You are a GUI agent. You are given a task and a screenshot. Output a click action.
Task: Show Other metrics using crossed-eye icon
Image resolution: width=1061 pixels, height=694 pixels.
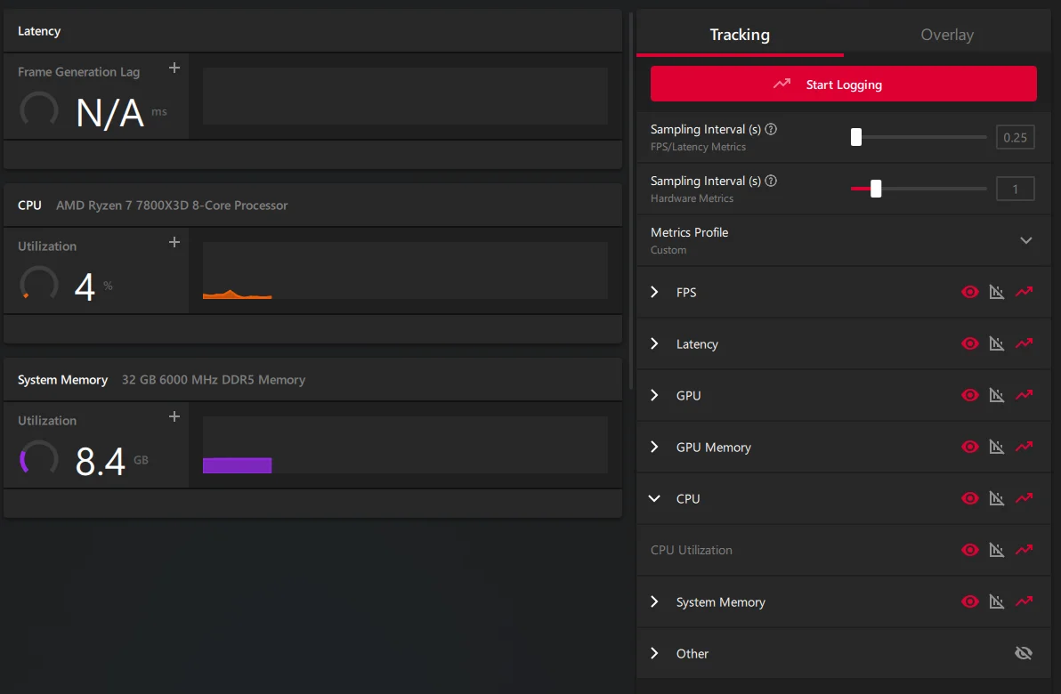pos(1024,653)
